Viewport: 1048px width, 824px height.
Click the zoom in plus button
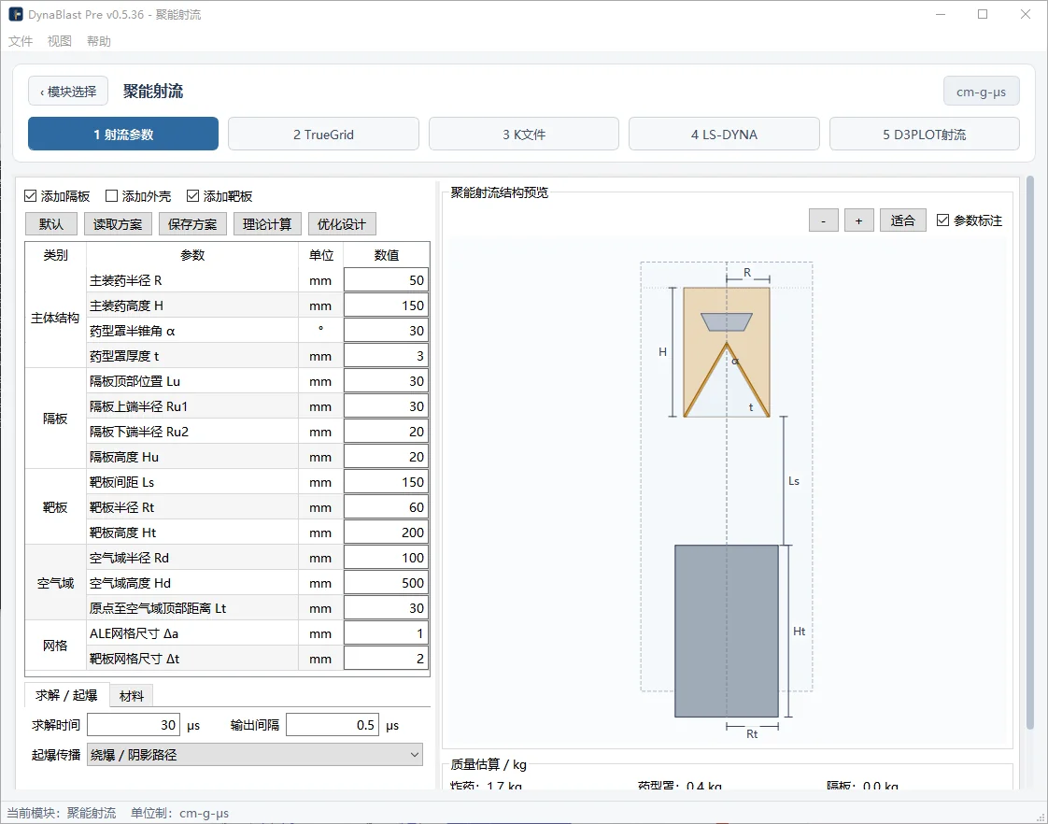pos(858,220)
